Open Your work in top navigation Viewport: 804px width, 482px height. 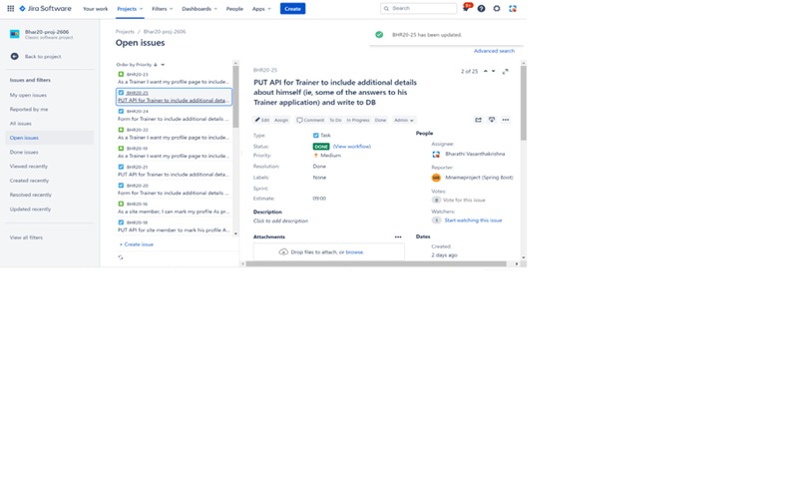(x=96, y=9)
